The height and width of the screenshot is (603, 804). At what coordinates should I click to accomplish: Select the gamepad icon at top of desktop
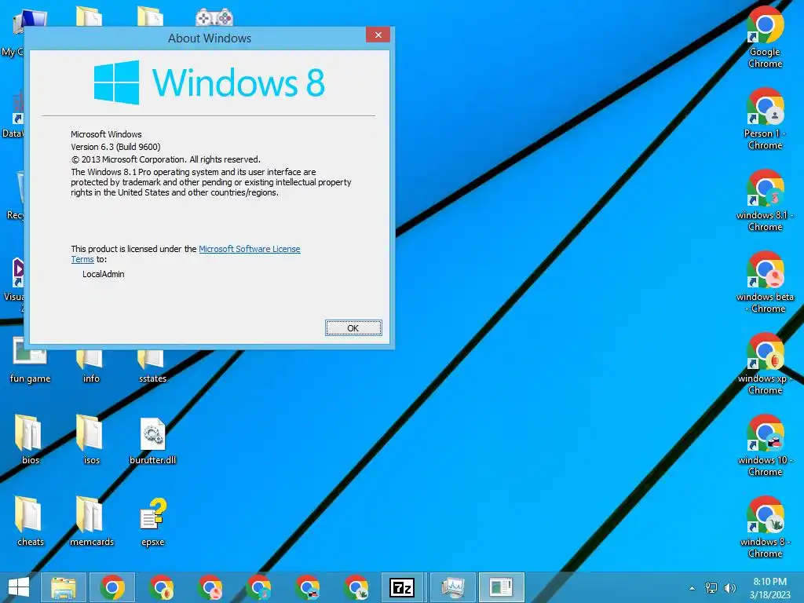[214, 17]
